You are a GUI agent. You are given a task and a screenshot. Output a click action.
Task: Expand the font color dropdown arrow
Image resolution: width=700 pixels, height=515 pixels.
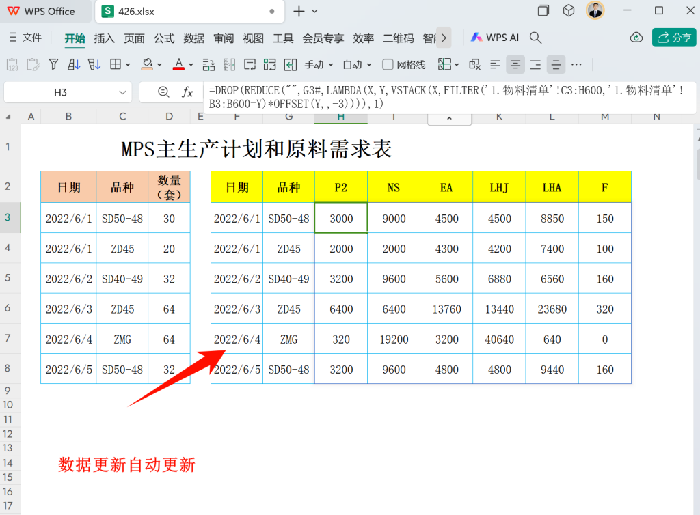(191, 65)
